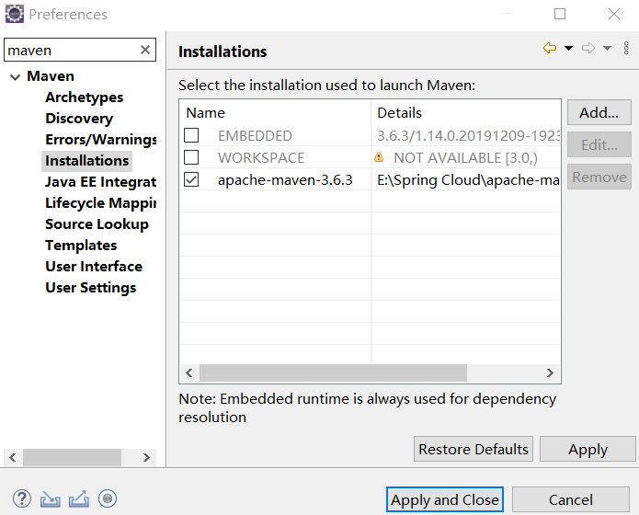Click Restore Defaults button
The image size is (639, 515).
tap(474, 449)
